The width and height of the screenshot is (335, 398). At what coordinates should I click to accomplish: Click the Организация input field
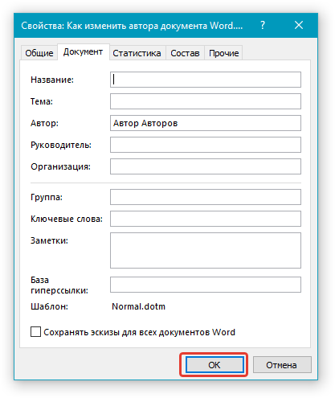(206, 166)
